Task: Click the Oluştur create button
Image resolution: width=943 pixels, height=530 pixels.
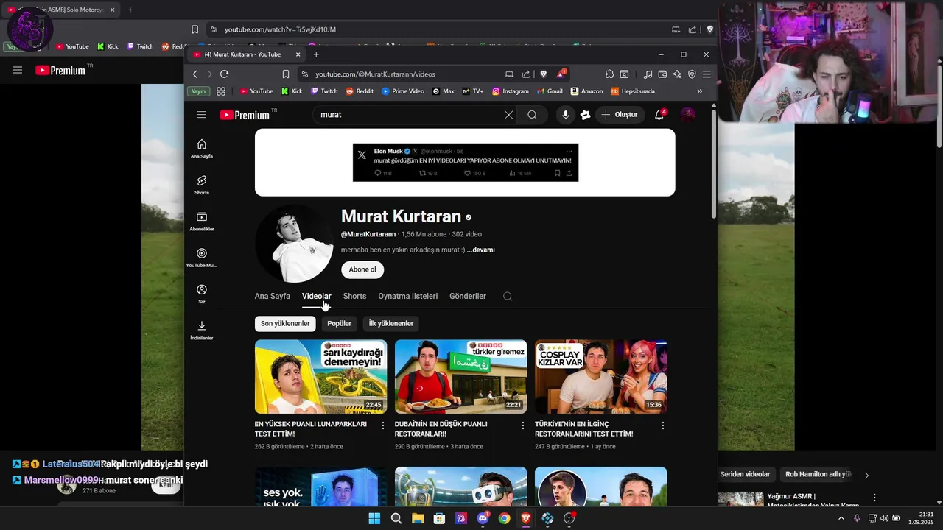Action: click(620, 115)
